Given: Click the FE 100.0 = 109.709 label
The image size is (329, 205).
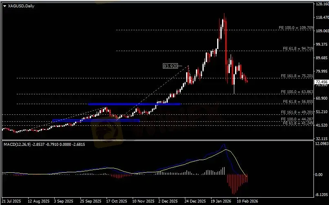Looking at the screenshot, I should click(296, 28).
